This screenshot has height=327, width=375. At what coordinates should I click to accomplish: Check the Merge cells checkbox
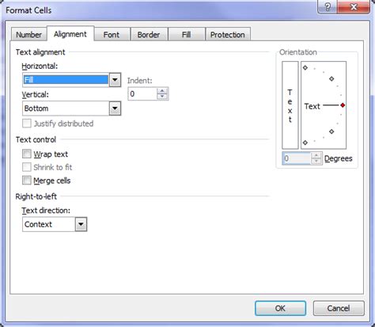click(27, 181)
